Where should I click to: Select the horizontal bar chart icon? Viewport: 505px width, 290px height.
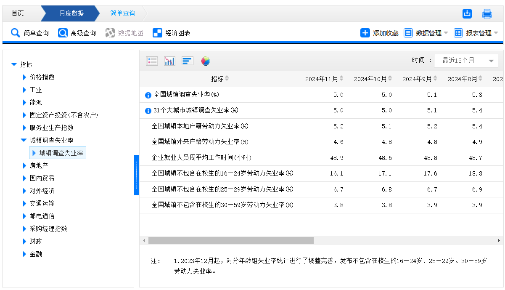coord(188,61)
